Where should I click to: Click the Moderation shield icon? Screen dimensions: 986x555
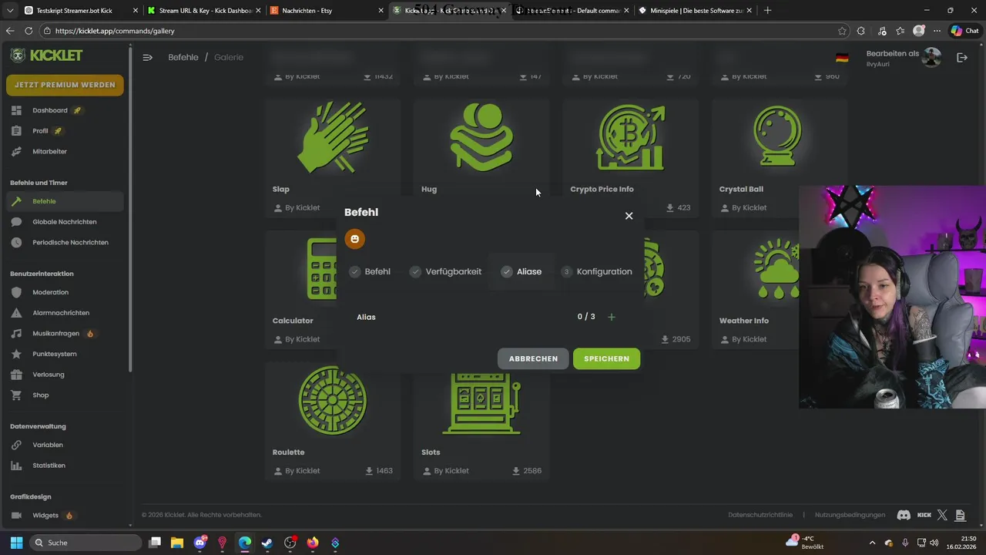click(x=16, y=292)
